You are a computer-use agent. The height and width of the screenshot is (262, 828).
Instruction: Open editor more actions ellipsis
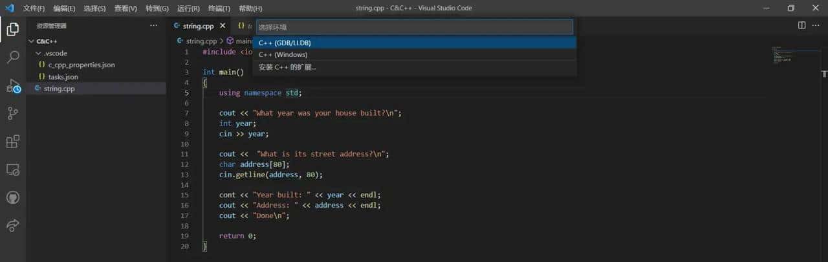[x=816, y=25]
